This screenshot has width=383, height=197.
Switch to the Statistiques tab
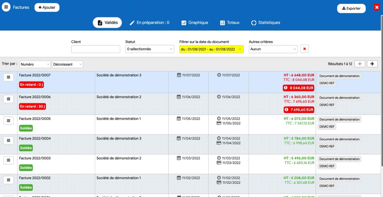266,23
